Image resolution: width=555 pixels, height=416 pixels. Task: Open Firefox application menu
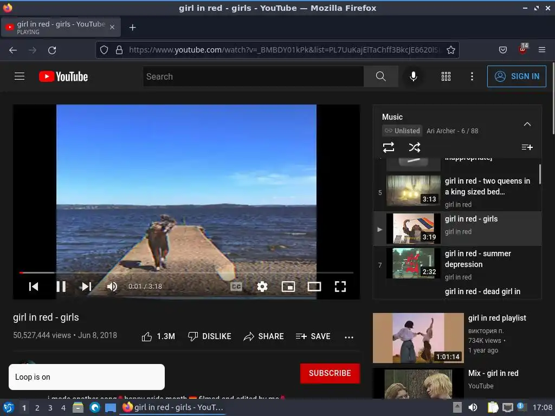coord(542,50)
